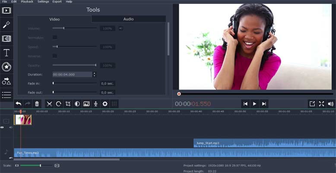Click the scissors split clip tool
Viewport: 336px width, 173px height.
coord(49,104)
